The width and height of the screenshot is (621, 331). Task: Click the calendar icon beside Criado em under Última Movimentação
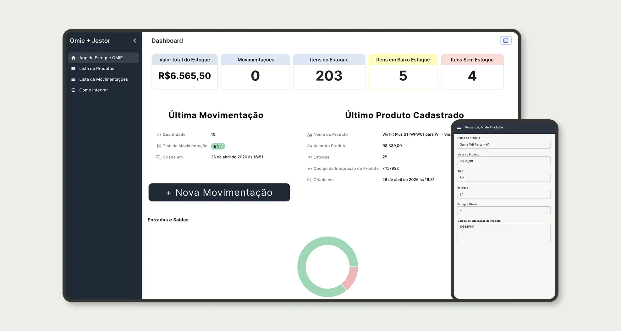click(x=158, y=157)
